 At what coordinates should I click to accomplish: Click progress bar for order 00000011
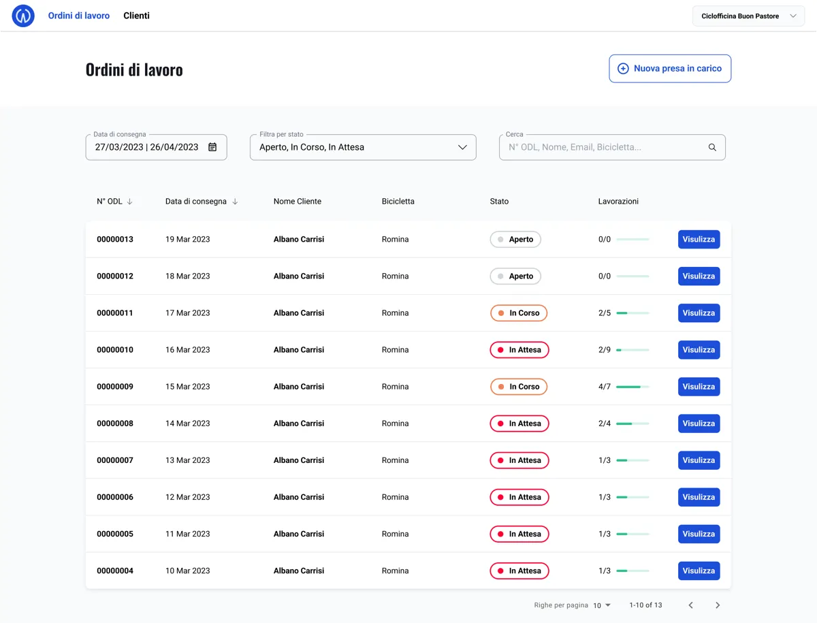point(632,313)
